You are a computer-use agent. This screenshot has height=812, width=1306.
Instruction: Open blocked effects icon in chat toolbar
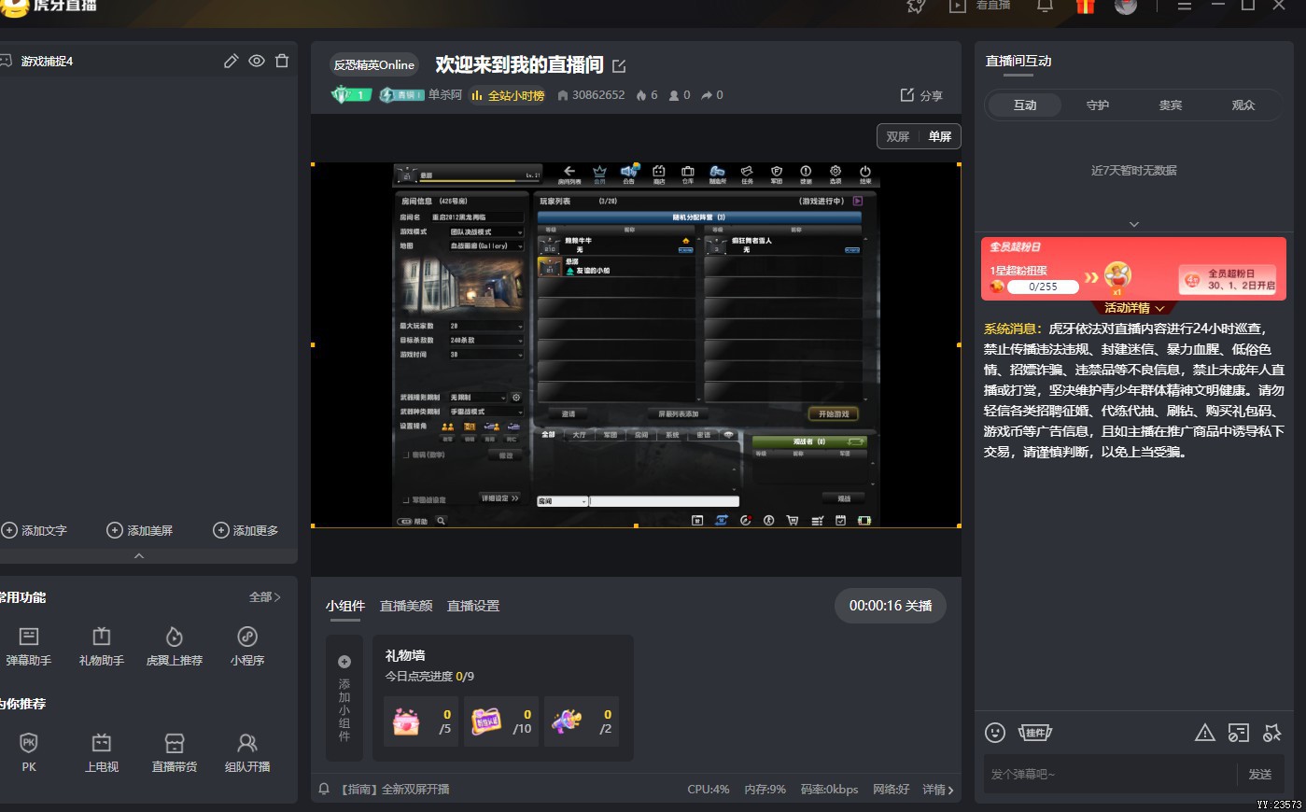pyautogui.click(x=1271, y=733)
